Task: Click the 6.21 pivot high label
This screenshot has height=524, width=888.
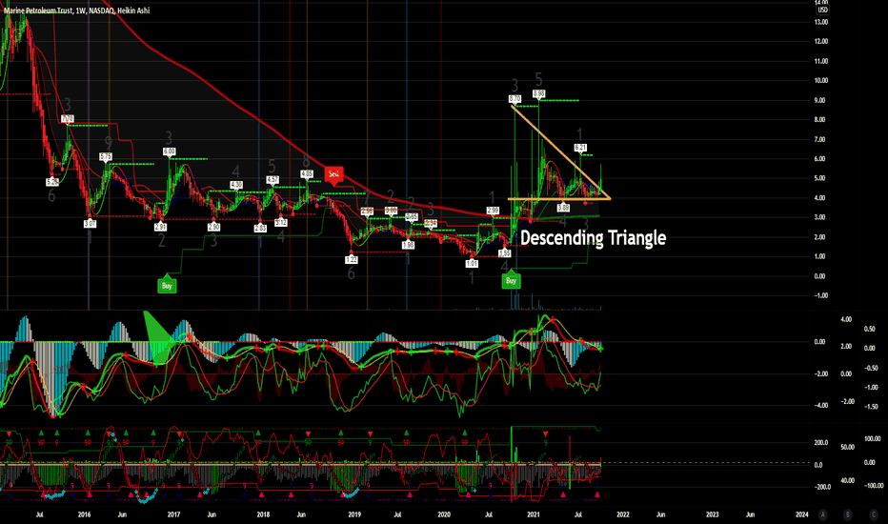Action: tap(580, 148)
